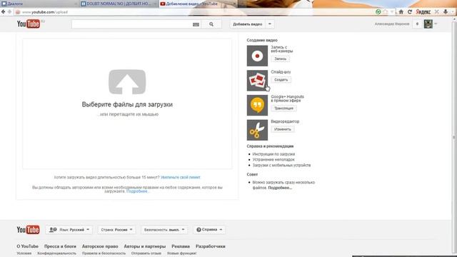This screenshot has width=457, height=257.
Task: Click the user avatar picture
Action: click(428, 24)
